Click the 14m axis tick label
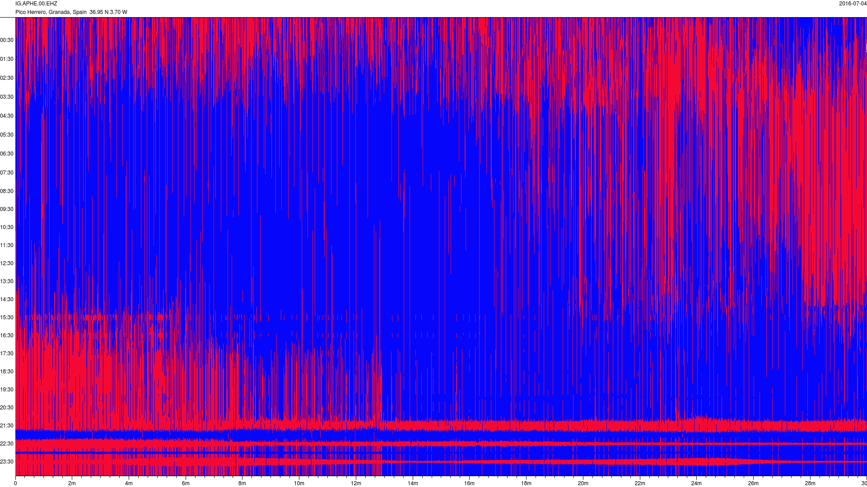867x487 pixels. [x=413, y=483]
